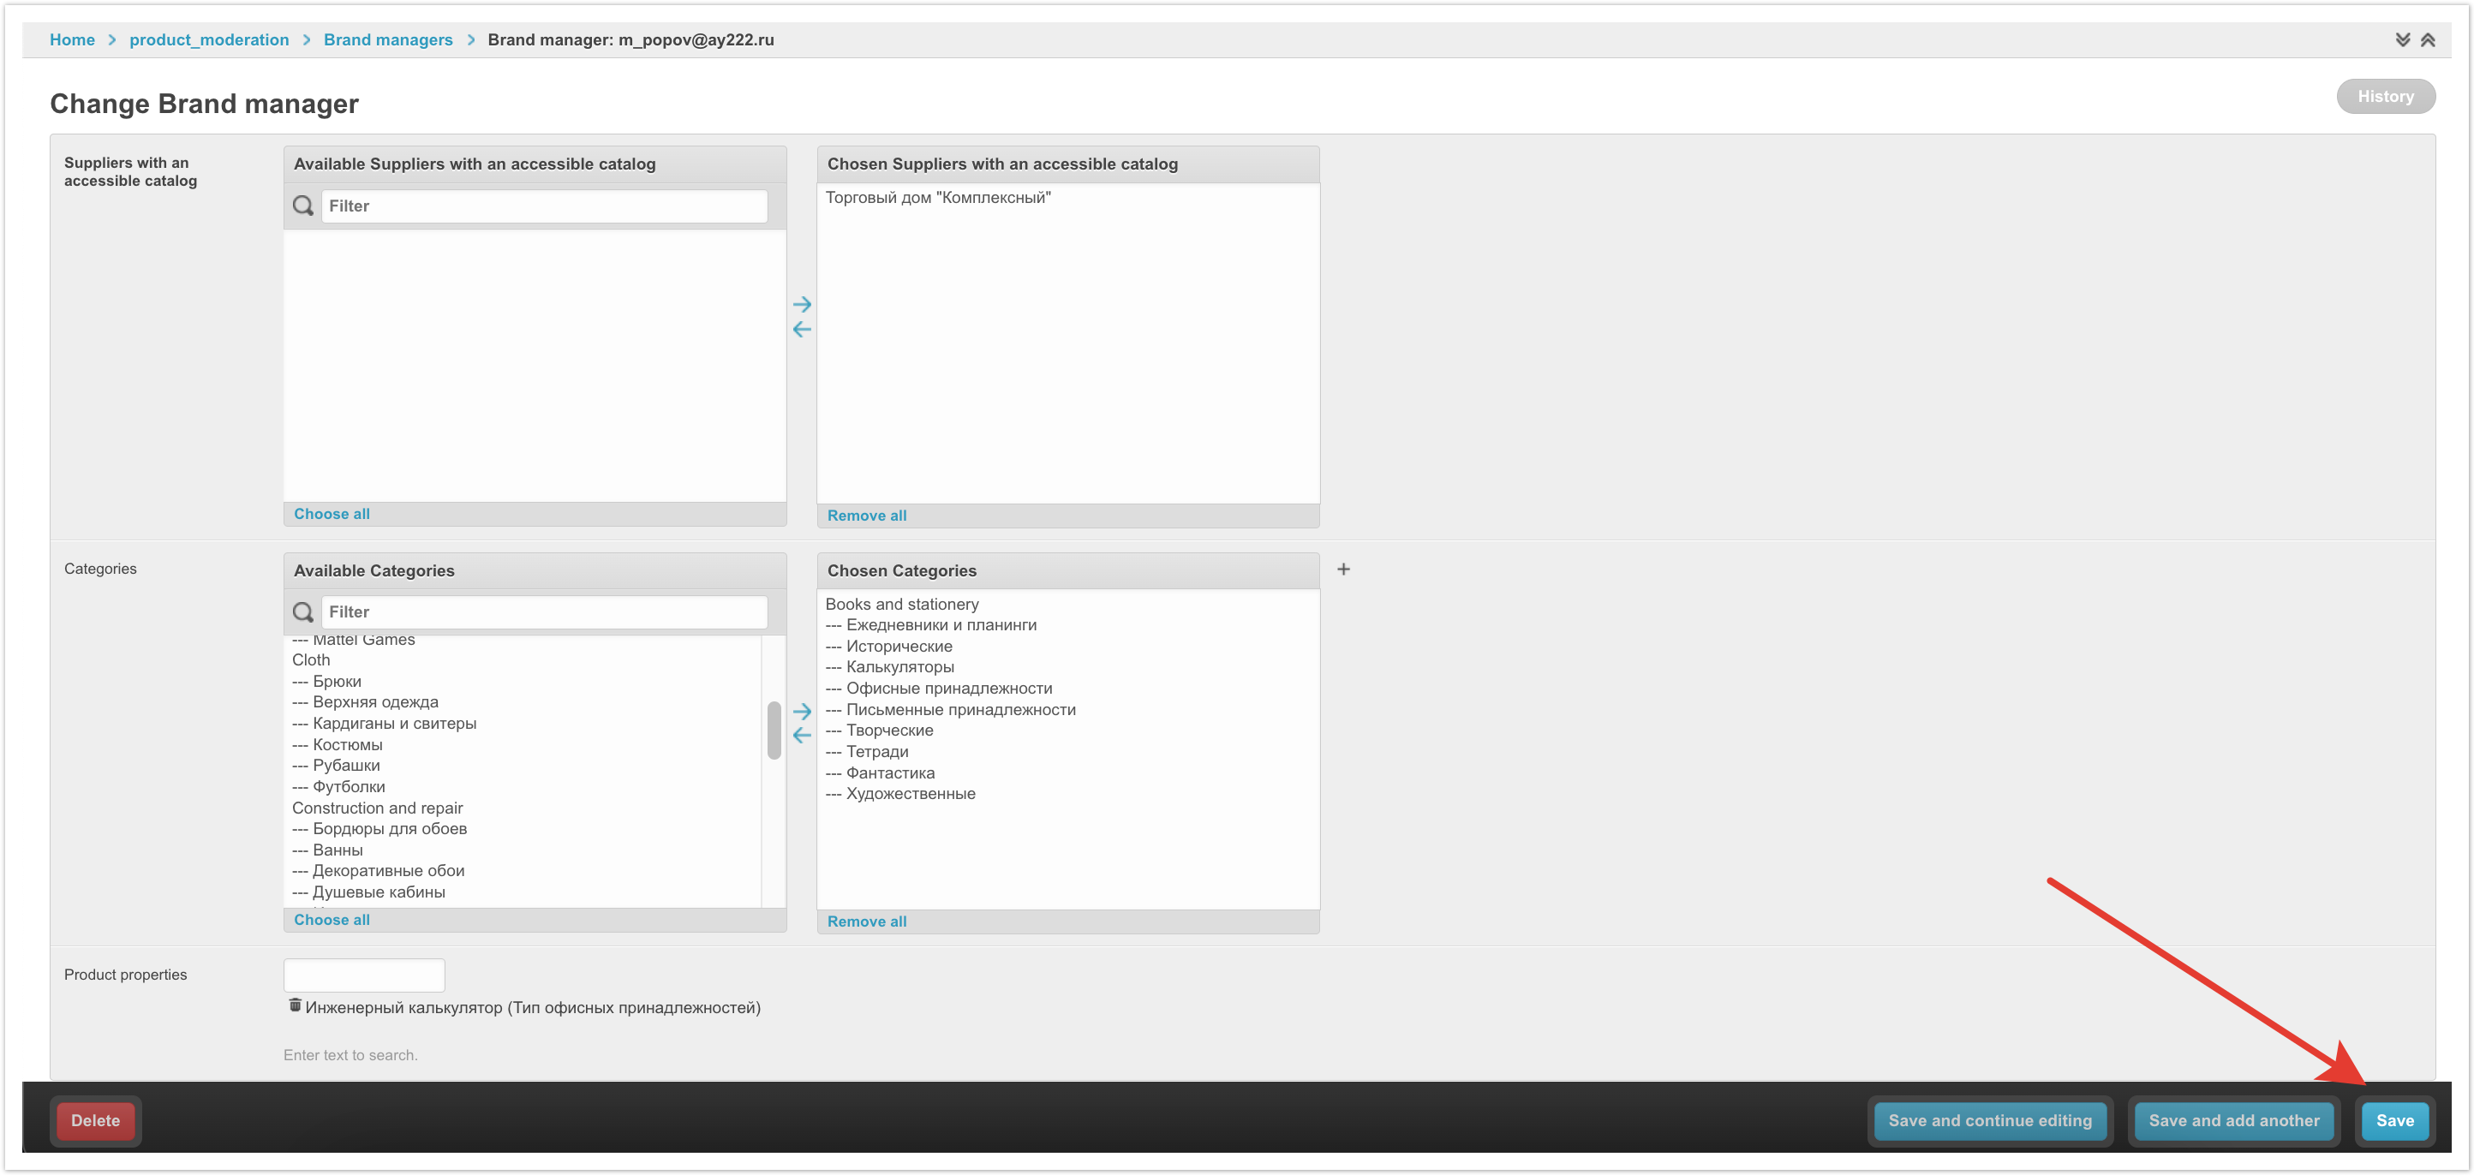Image resolution: width=2474 pixels, height=1175 pixels.
Task: Click the double-chevron collapse all icon
Action: coord(2427,40)
